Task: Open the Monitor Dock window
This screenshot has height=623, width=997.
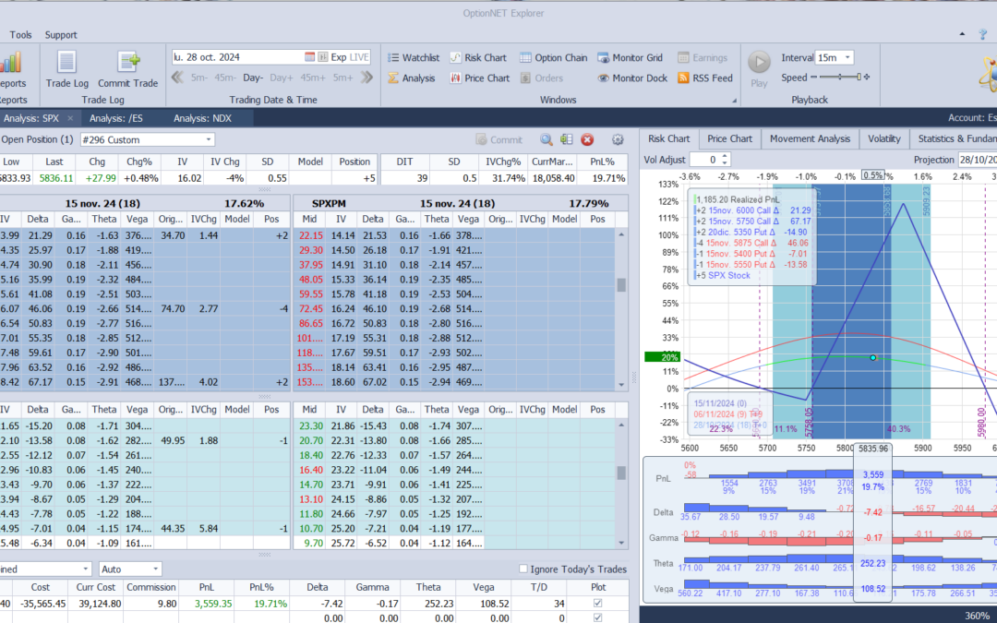Action: (632, 78)
